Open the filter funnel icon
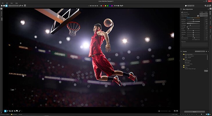 tap(22, 6)
